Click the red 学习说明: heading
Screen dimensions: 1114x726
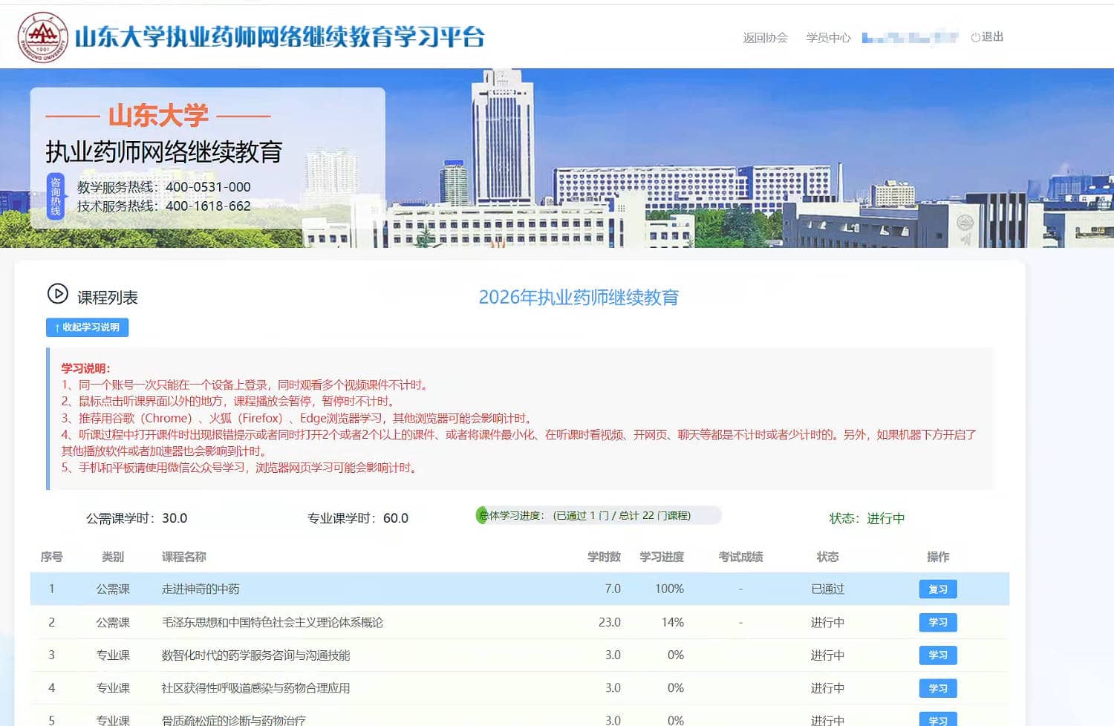click(85, 368)
